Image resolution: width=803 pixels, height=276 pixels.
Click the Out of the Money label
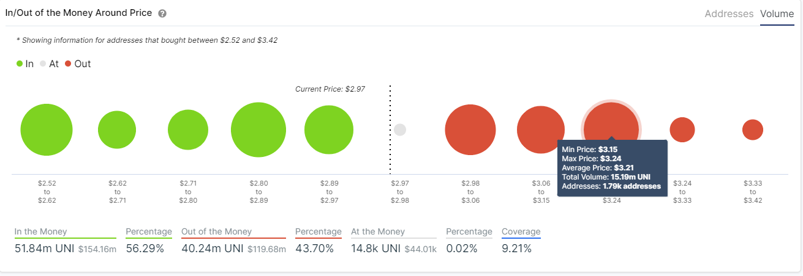(x=216, y=231)
